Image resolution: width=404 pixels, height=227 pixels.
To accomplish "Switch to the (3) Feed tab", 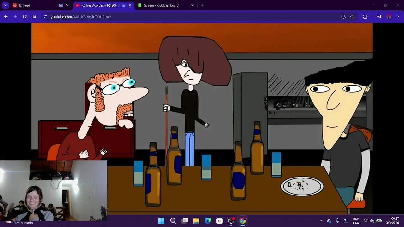I will tap(41, 5).
